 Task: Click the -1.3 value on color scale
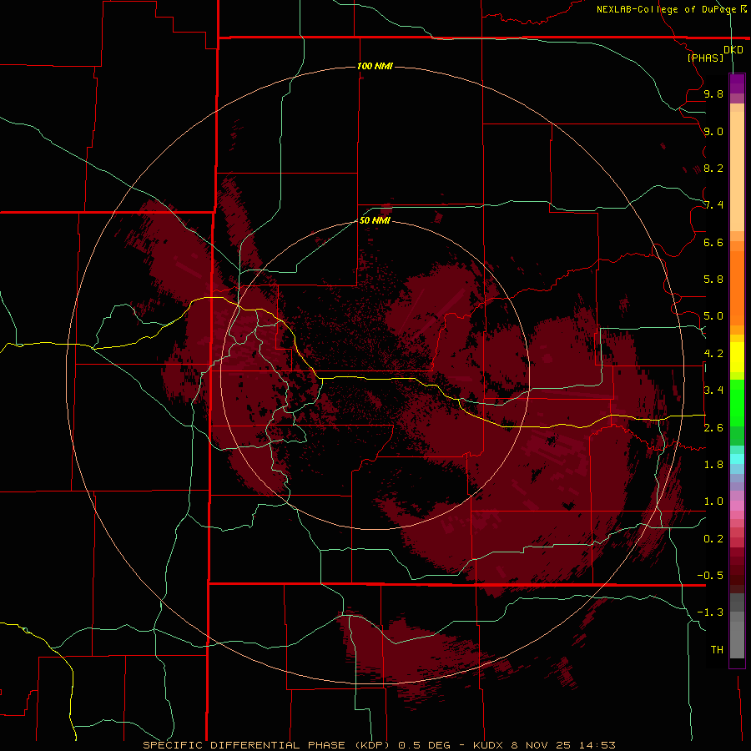(710, 612)
